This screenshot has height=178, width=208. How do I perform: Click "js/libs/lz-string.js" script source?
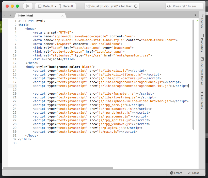pos(117,97)
